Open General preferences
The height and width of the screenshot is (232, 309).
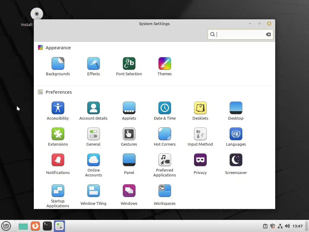[x=94, y=137]
